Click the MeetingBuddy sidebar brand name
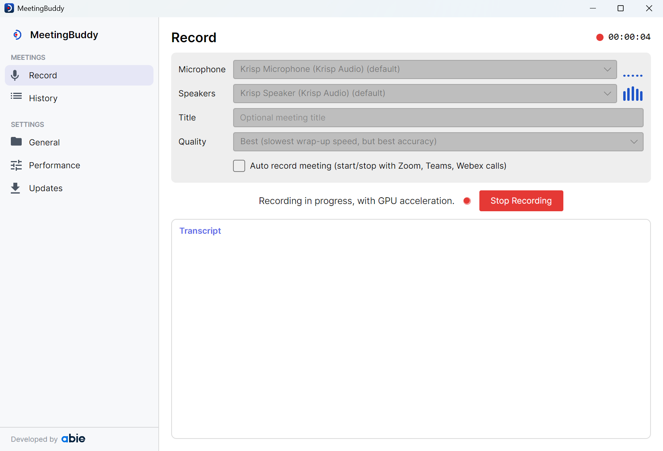Screen dimensions: 663x451 [x=64, y=35]
